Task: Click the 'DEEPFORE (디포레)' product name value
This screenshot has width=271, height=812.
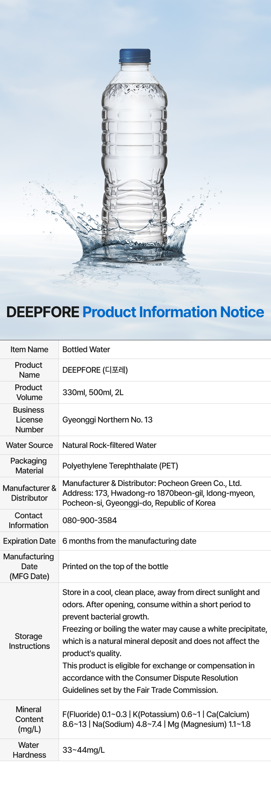Action: click(x=95, y=370)
